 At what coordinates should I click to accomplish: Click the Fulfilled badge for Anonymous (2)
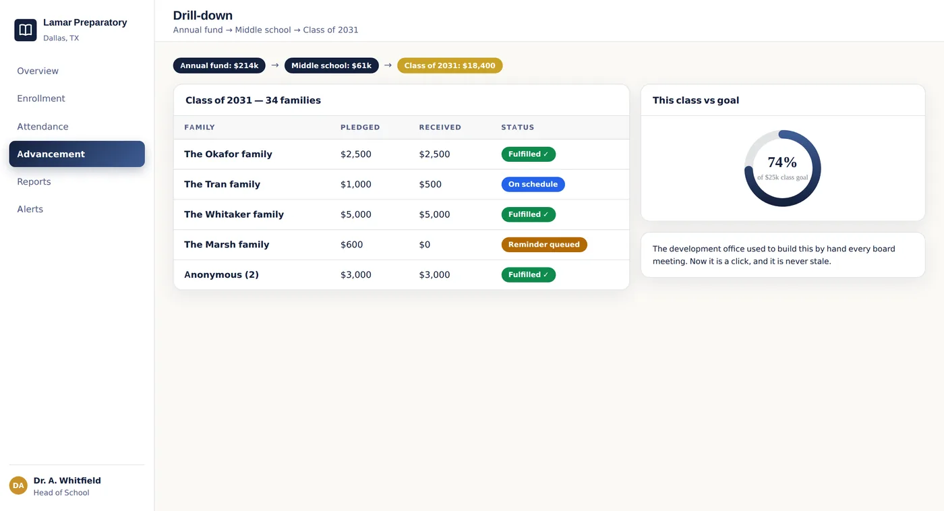(529, 274)
